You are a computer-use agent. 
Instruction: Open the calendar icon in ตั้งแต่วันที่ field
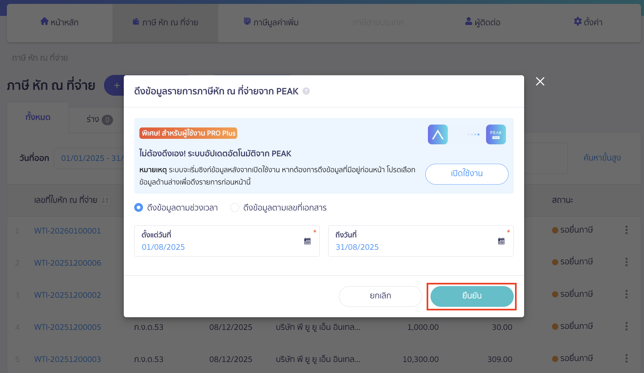click(307, 241)
